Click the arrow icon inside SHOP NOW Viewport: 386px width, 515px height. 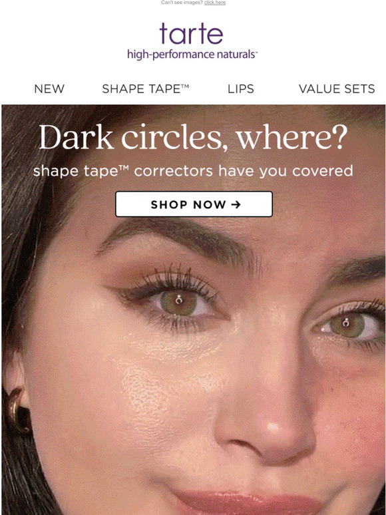tap(236, 205)
